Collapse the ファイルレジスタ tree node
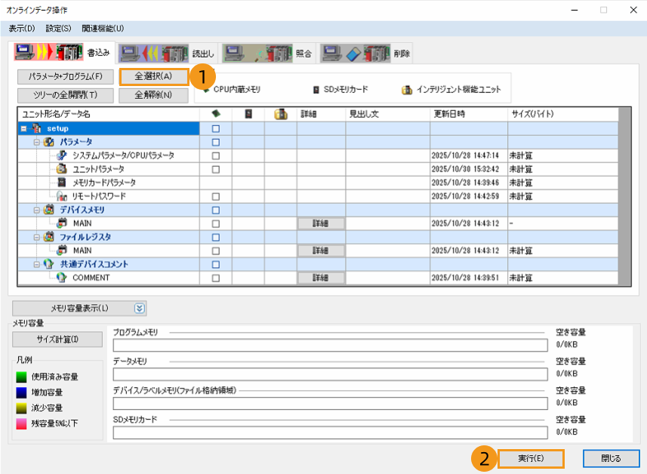Viewport: 647px width, 474px height. pyautogui.click(x=36, y=237)
